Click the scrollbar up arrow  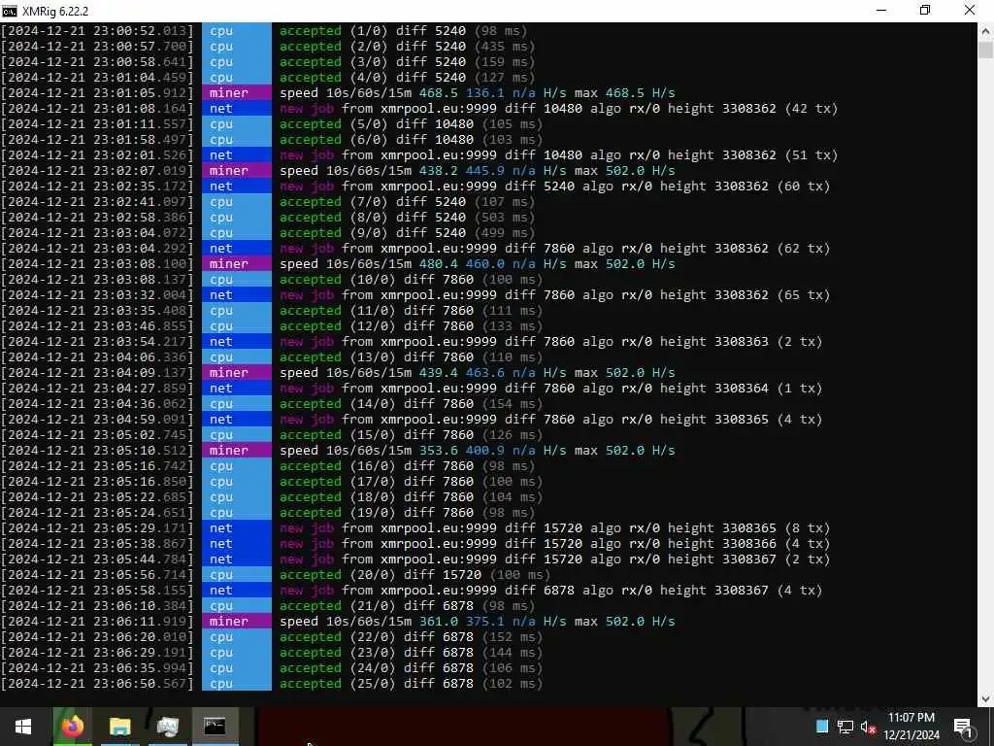pyautogui.click(x=986, y=30)
